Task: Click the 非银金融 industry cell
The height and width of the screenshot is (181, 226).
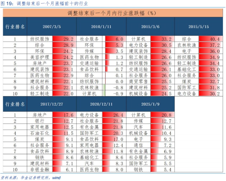Action: tap(40, 170)
